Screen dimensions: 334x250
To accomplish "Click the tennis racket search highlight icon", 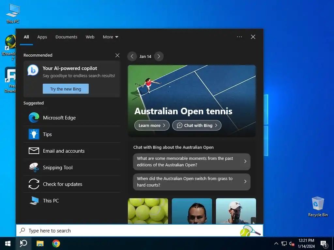I will coord(250,231).
